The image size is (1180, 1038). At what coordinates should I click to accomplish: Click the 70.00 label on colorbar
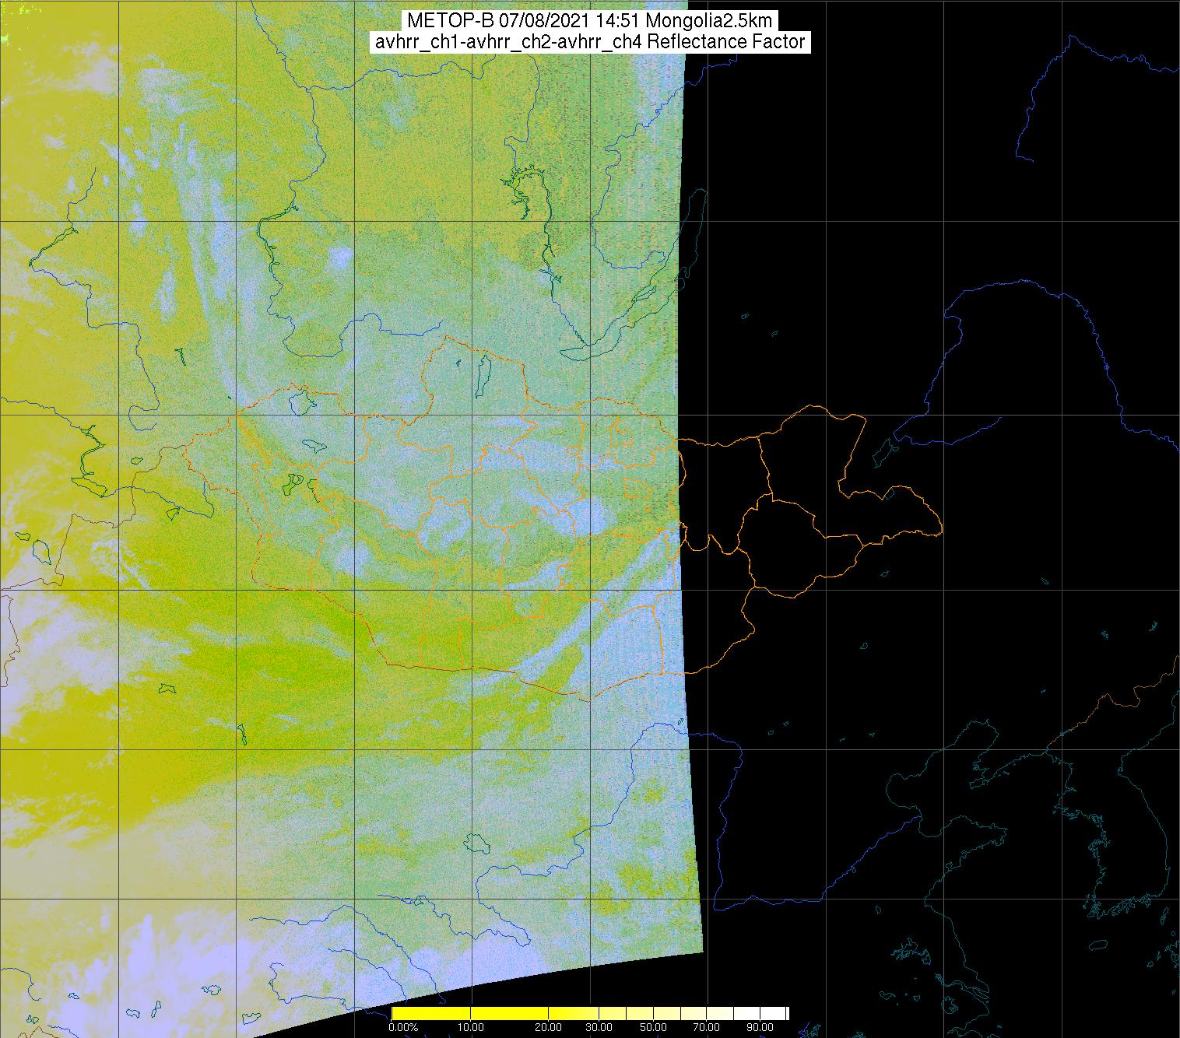pyautogui.click(x=707, y=1028)
